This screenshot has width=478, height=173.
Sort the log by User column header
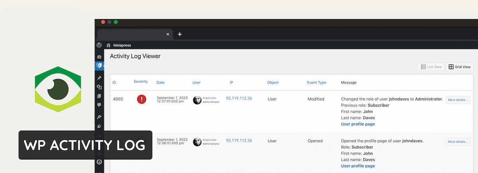pyautogui.click(x=196, y=83)
